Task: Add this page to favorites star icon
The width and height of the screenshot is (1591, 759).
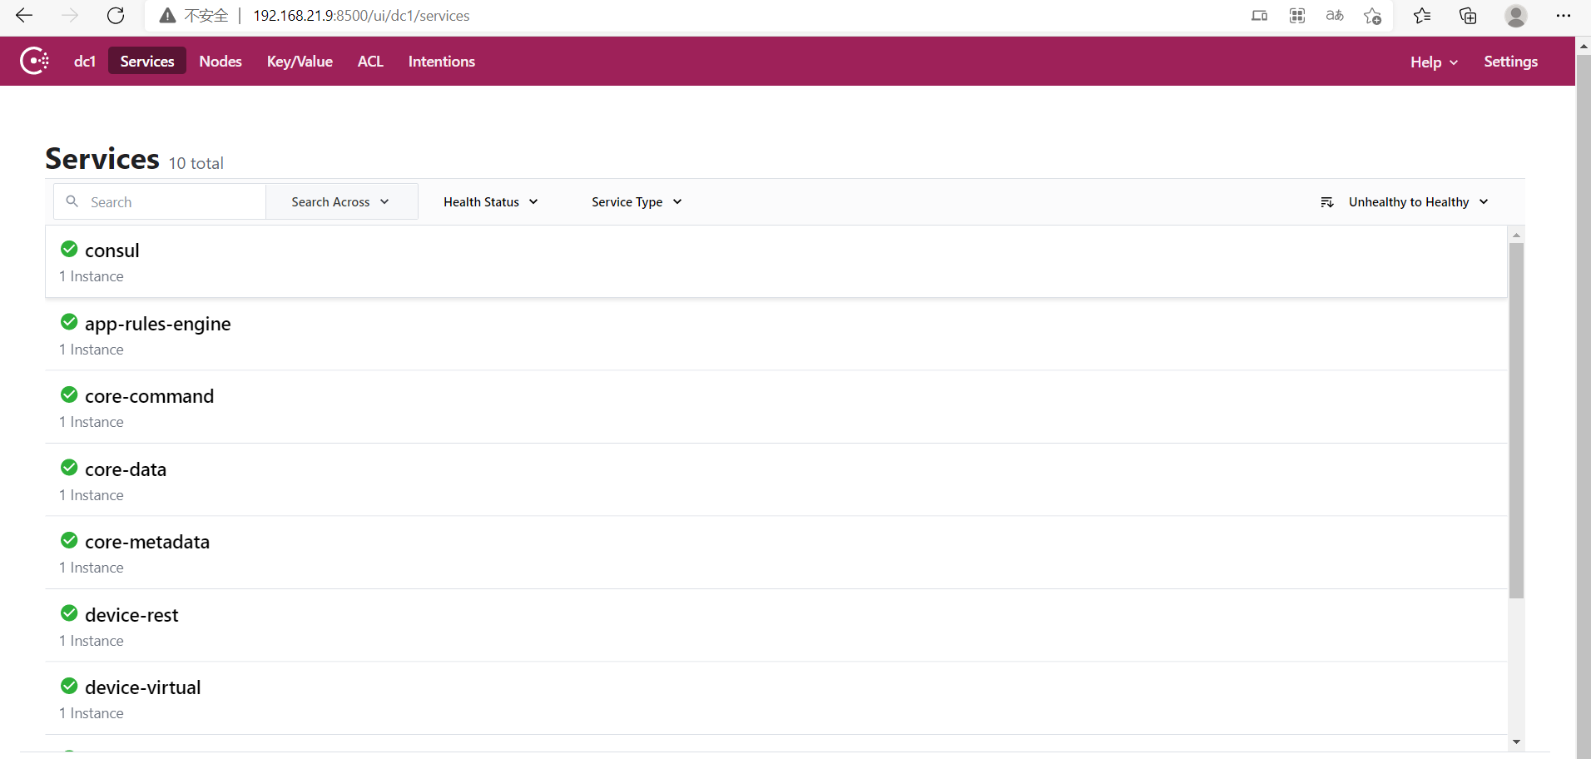Action: 1372,16
